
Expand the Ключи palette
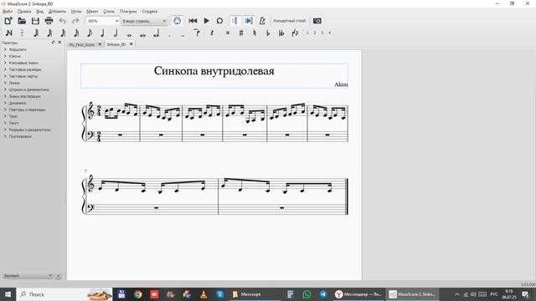tap(15, 56)
